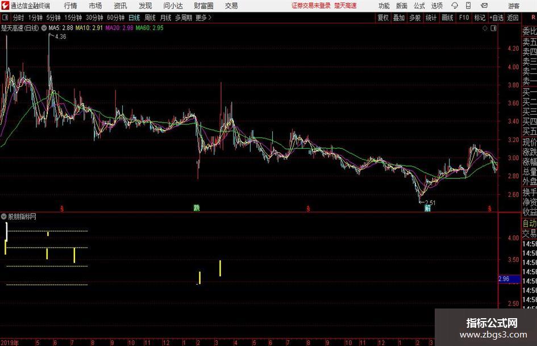Click the 返回 back toolbar button
Viewport: 537px width, 346px height.
click(513, 18)
